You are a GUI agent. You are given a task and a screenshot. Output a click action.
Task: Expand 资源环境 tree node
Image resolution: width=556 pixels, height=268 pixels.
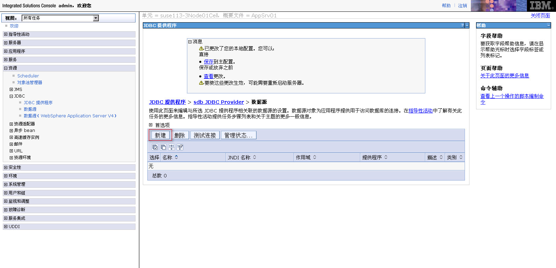click(x=11, y=158)
